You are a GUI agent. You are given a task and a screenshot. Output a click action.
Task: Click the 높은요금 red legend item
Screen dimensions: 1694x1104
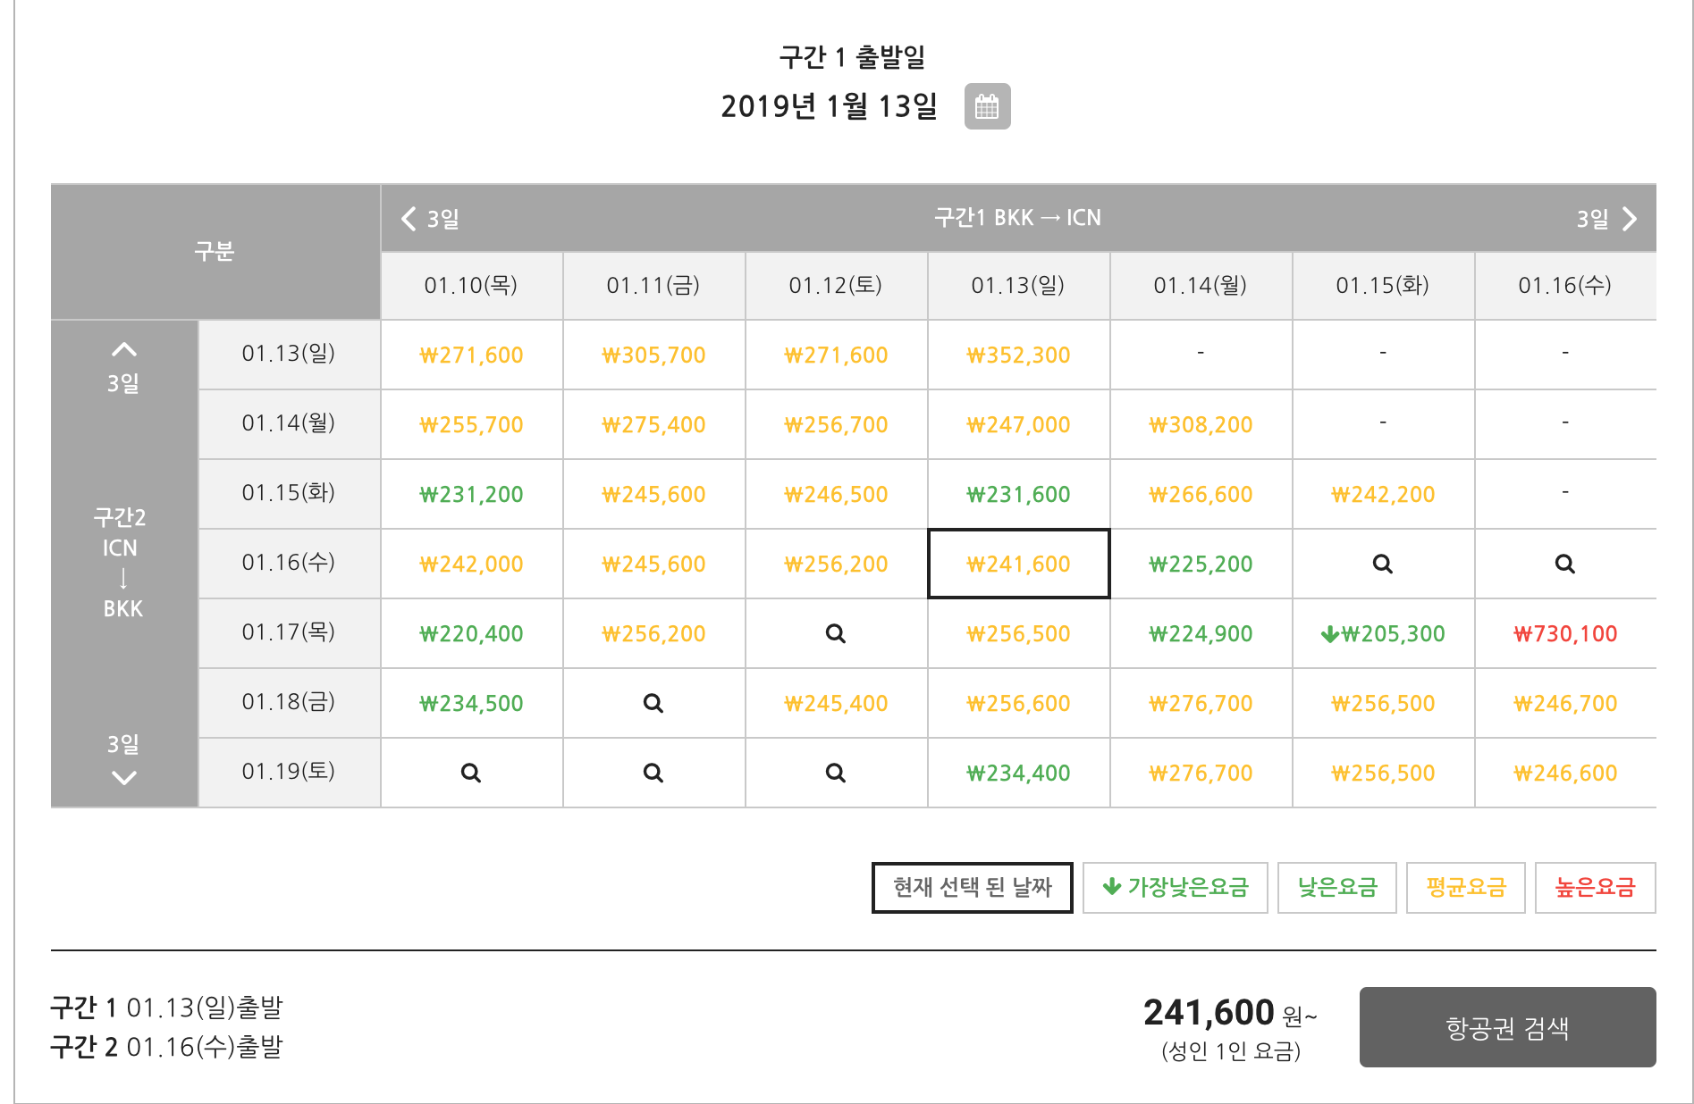(x=1595, y=887)
